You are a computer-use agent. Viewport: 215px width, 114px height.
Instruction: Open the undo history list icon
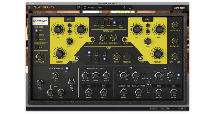(x=168, y=109)
